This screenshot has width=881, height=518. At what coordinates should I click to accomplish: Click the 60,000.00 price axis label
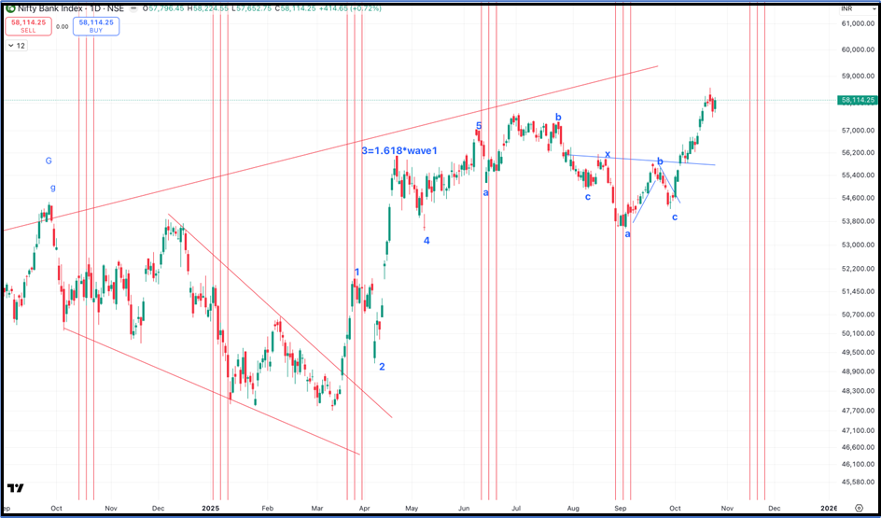coord(860,49)
